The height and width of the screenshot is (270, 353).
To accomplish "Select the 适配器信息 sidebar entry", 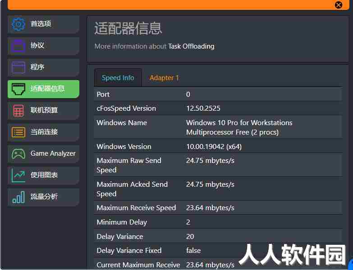I will point(43,89).
